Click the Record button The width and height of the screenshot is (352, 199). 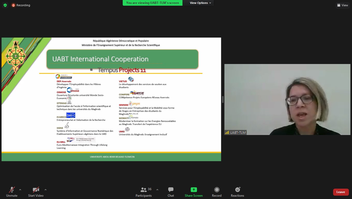click(217, 192)
